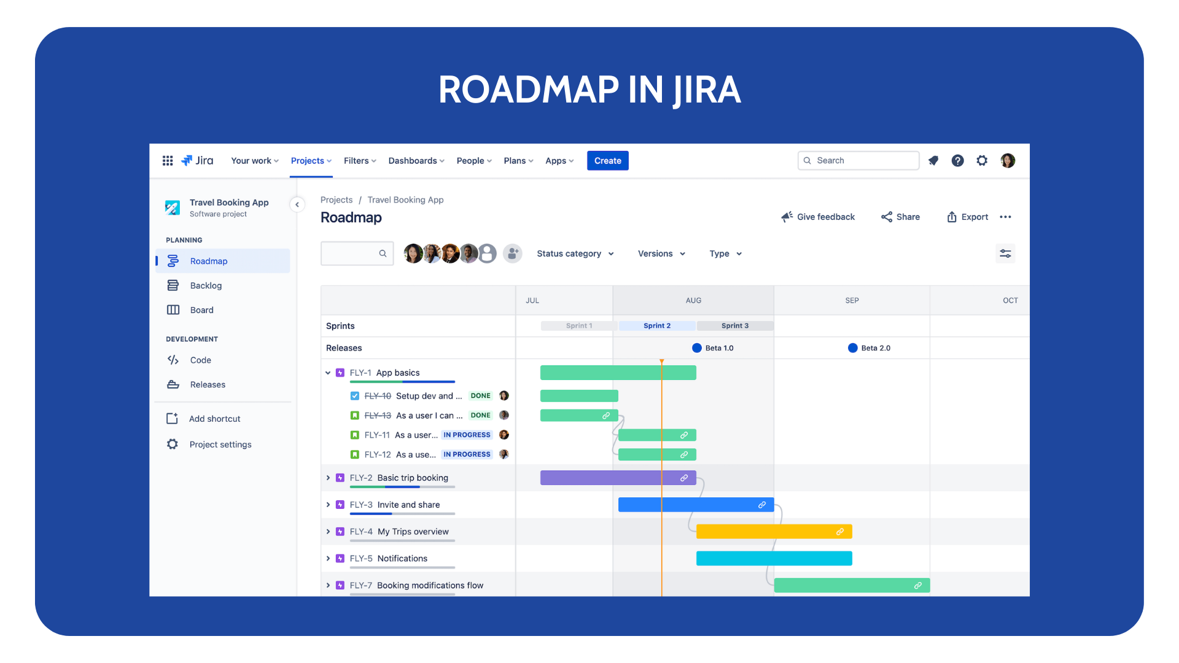Open Project settings
The height and width of the screenshot is (663, 1179).
tap(220, 444)
